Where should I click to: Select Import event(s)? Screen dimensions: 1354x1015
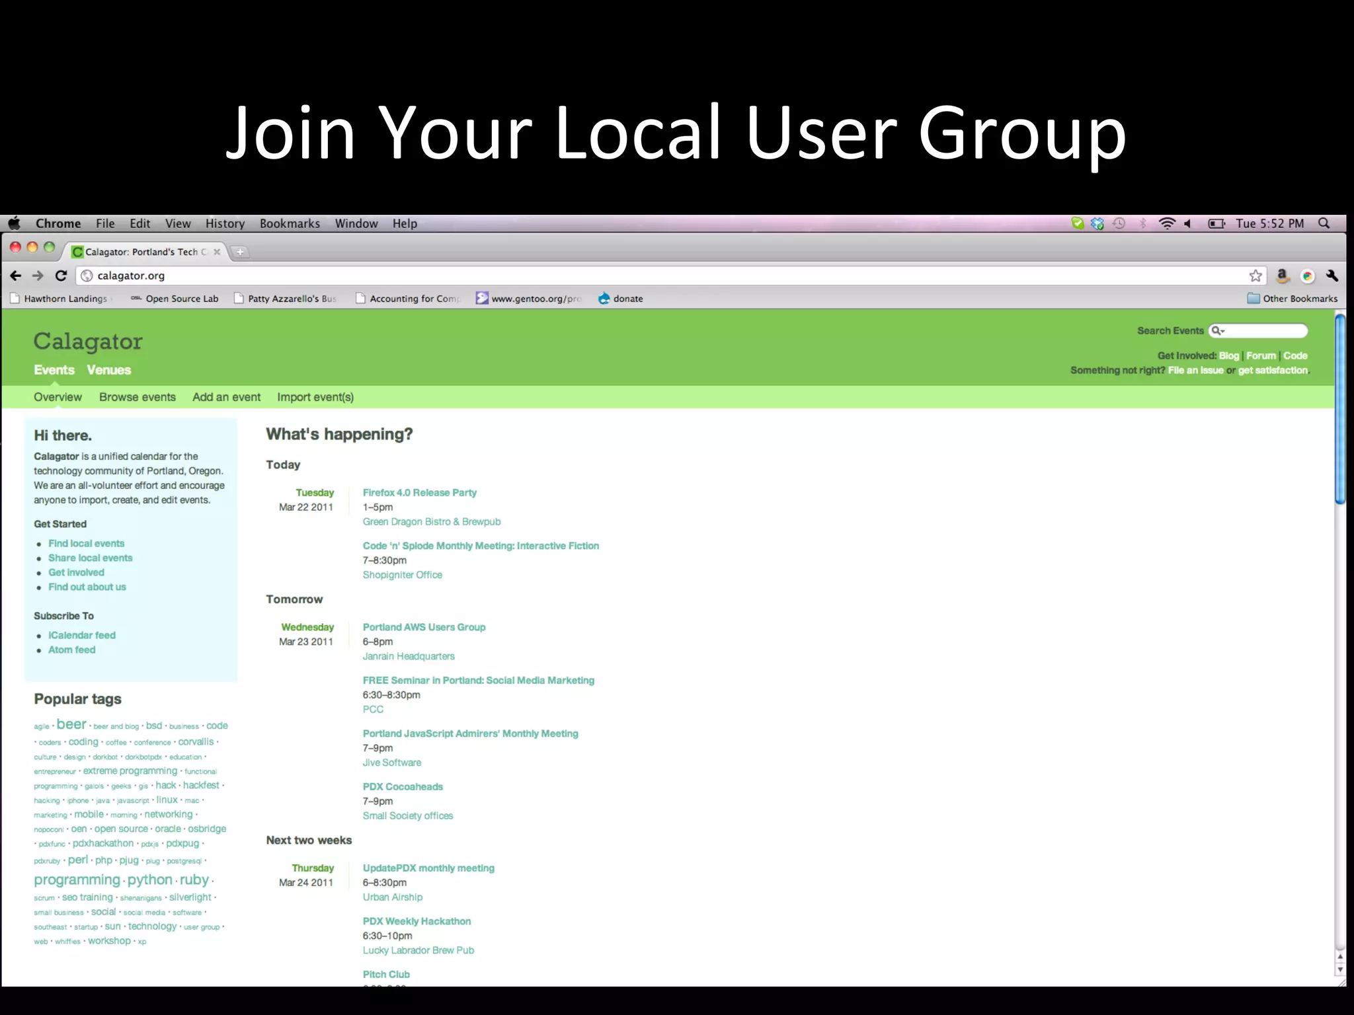click(x=315, y=397)
